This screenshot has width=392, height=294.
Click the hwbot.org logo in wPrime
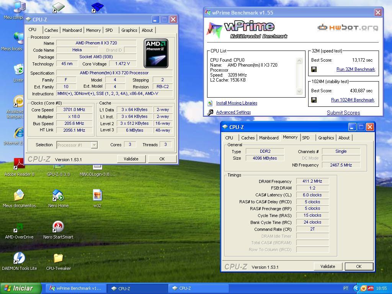348,27
